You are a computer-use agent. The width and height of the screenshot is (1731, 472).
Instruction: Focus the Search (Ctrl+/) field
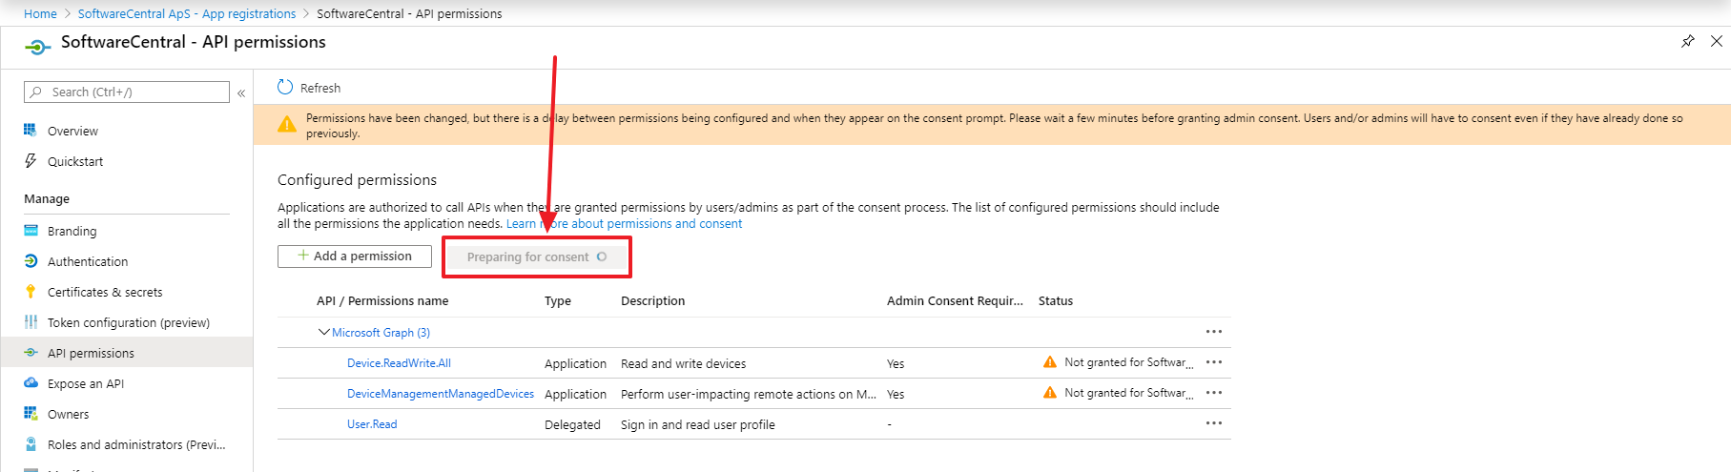[134, 92]
